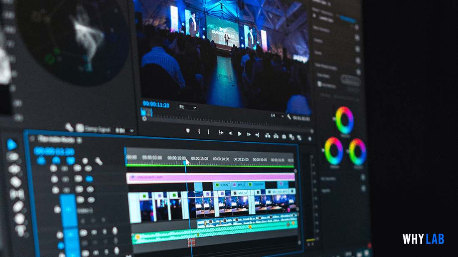Step back one frame
Image resolution: width=458 pixels, height=257 pixels.
(x=230, y=133)
